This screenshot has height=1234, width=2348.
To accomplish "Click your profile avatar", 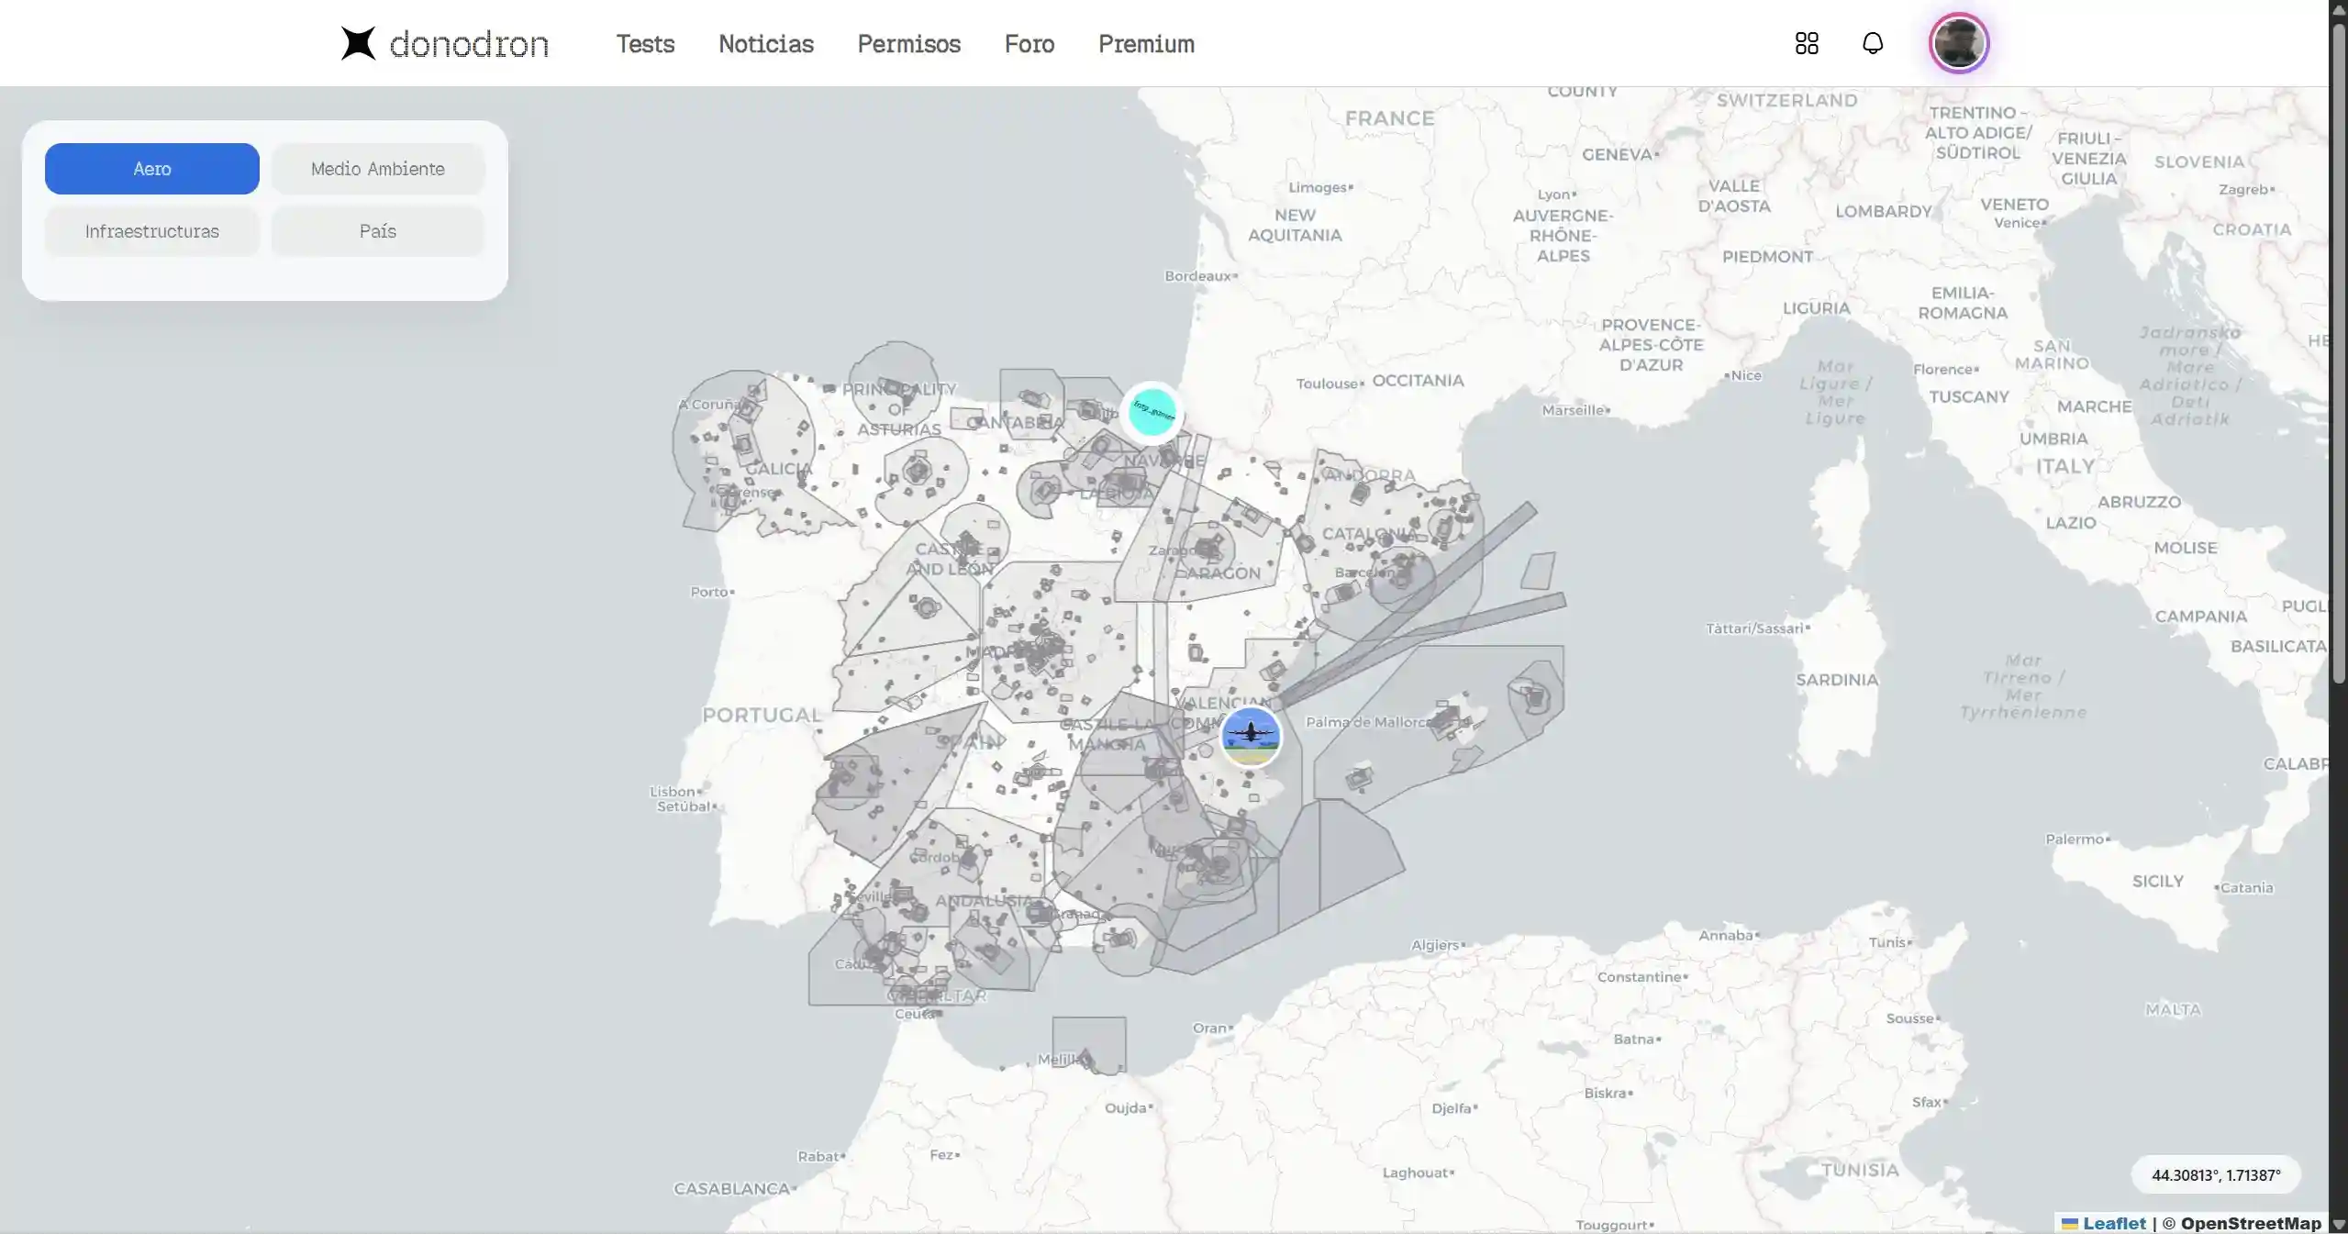I will point(1957,42).
